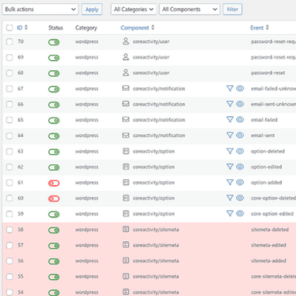Screen dimensions: 296x296
Task: Click sitemeta icon in row 58
Action: 126,229
